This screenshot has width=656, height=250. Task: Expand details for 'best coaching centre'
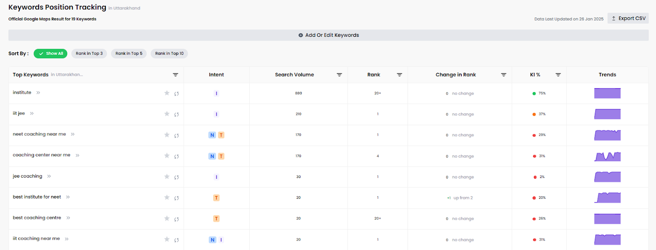pyautogui.click(x=68, y=218)
